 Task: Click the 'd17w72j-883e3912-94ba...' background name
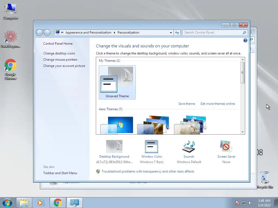tap(114, 162)
